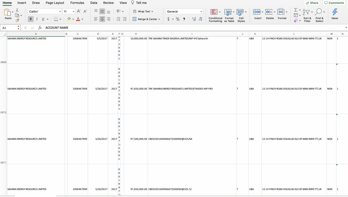Open the Ideas pane

(335, 14)
